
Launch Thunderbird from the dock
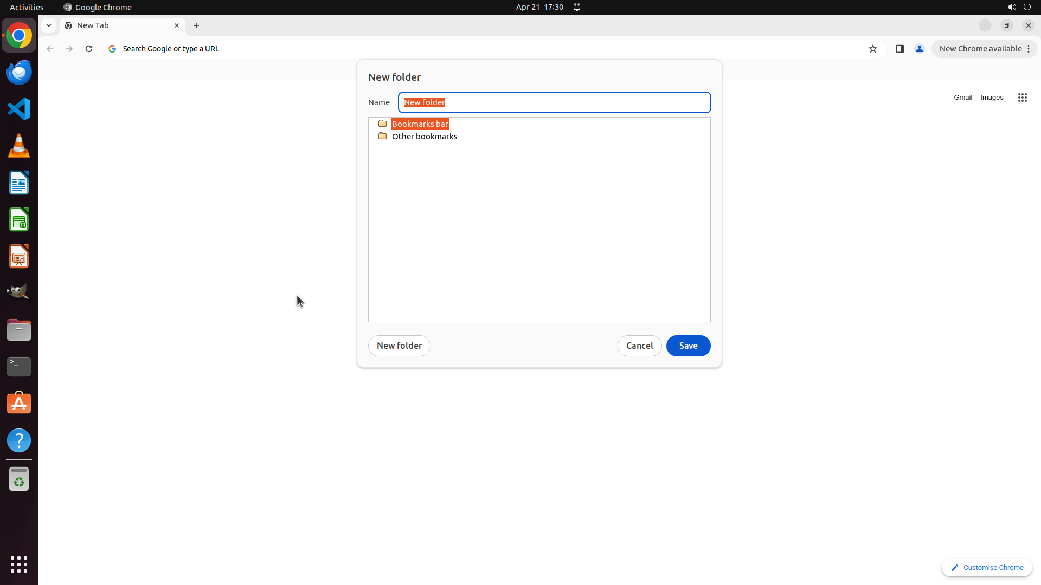[19, 73]
